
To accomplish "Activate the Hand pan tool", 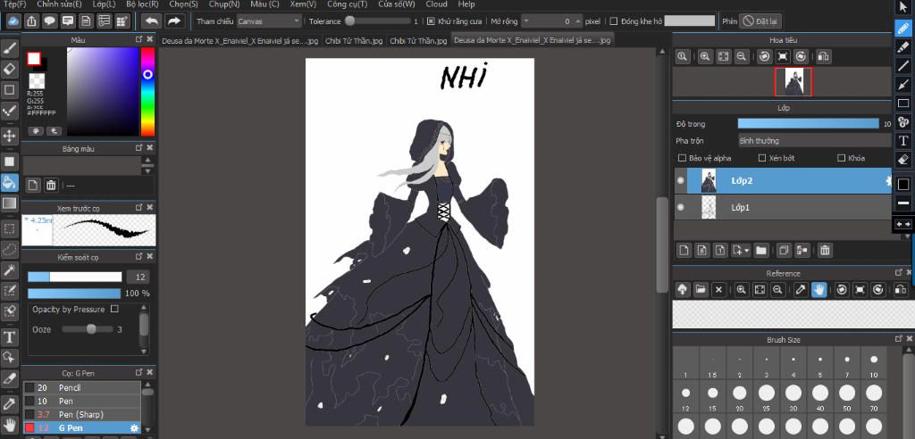I will (x=10, y=423).
